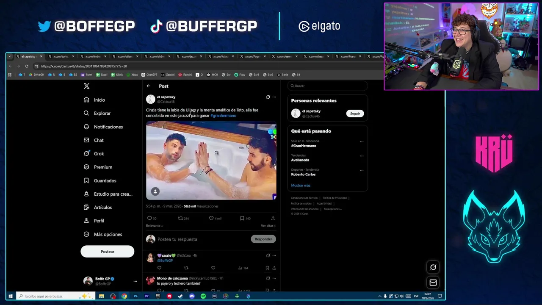Screen dimensions: 542x305
Task: Open the Xbox bookmark
Action: pyautogui.click(x=132, y=75)
